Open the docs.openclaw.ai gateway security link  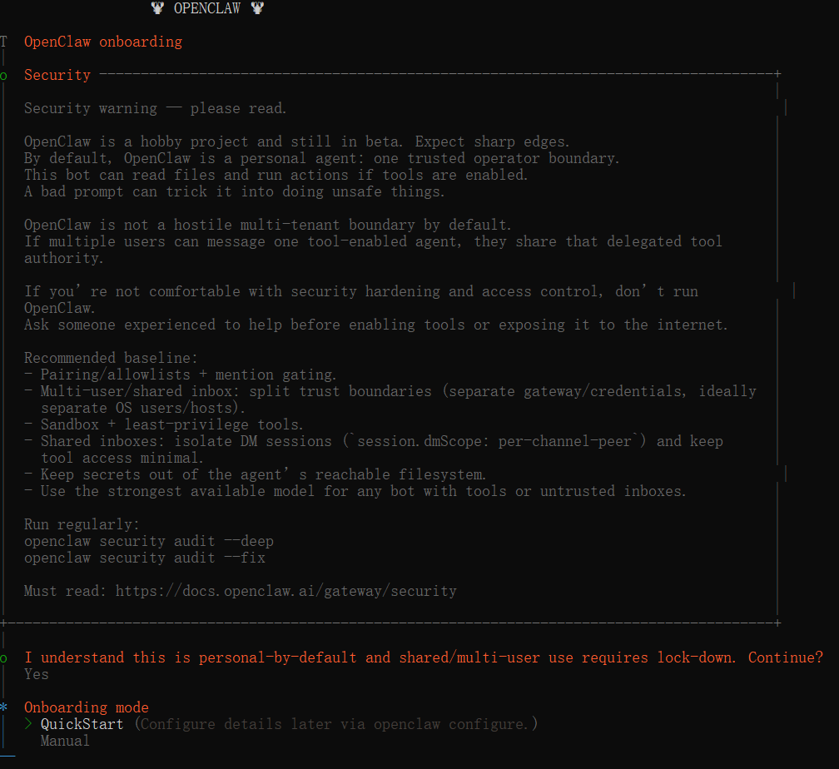pyautogui.click(x=286, y=591)
